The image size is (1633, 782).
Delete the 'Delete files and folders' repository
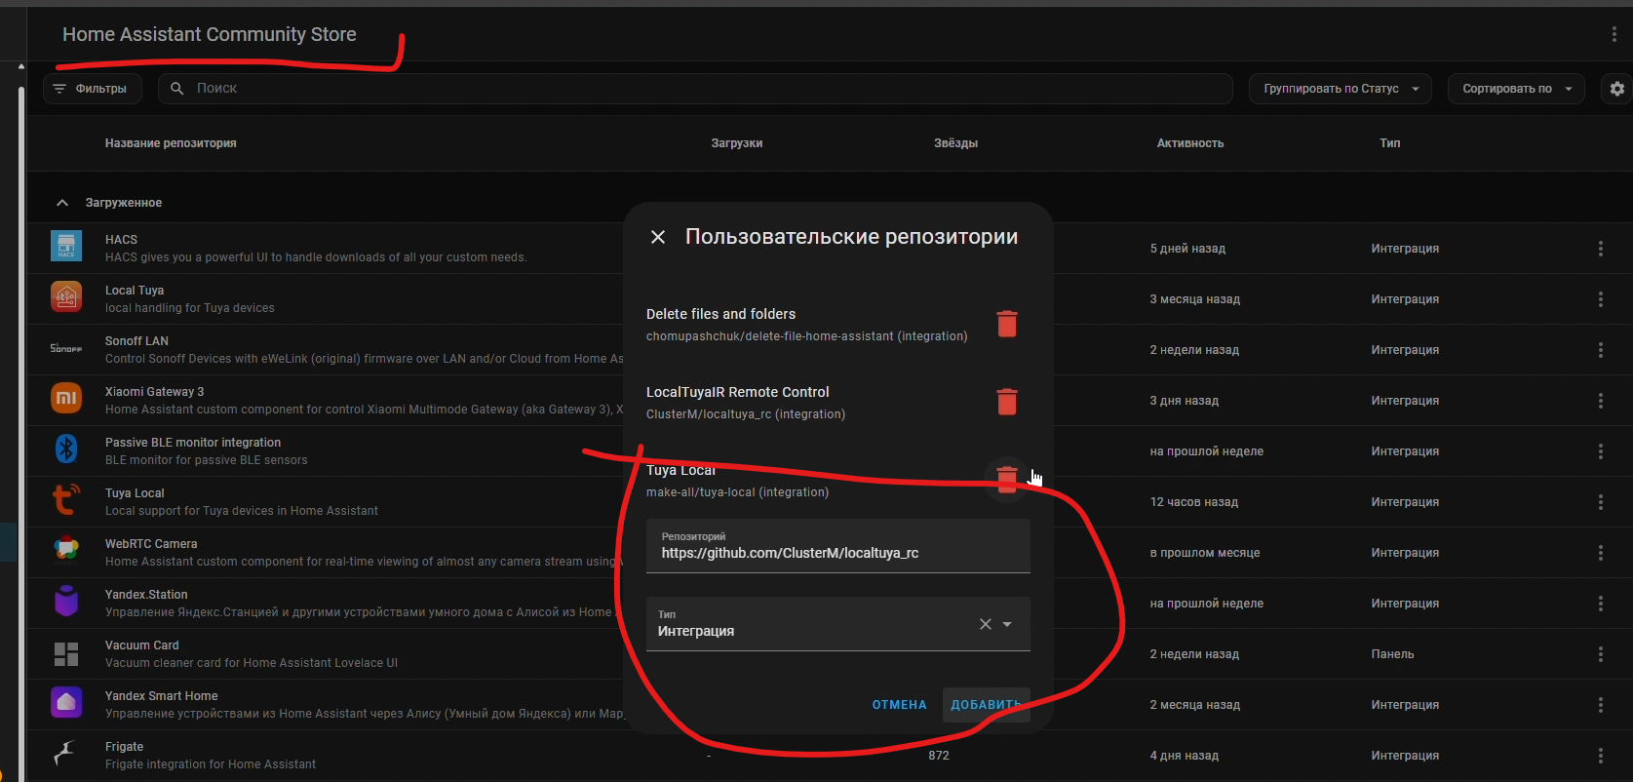tap(1007, 324)
